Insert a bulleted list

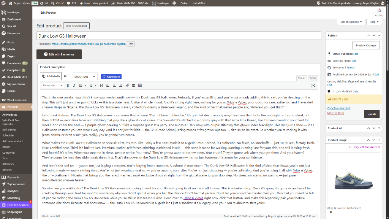81,86
